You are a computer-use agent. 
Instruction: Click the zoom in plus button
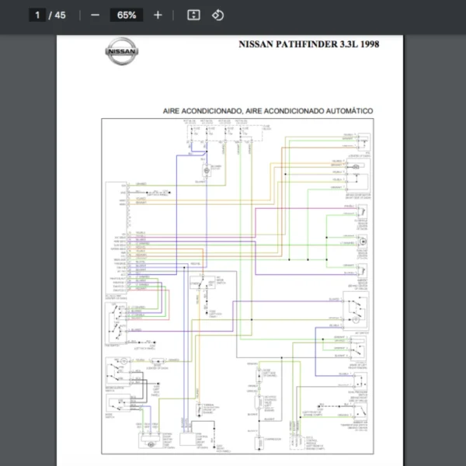coord(158,15)
